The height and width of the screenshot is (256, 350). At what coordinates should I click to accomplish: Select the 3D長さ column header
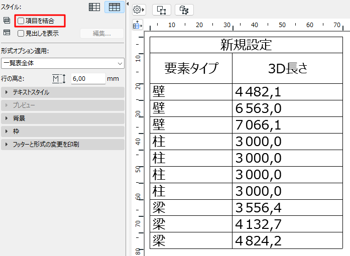click(288, 68)
